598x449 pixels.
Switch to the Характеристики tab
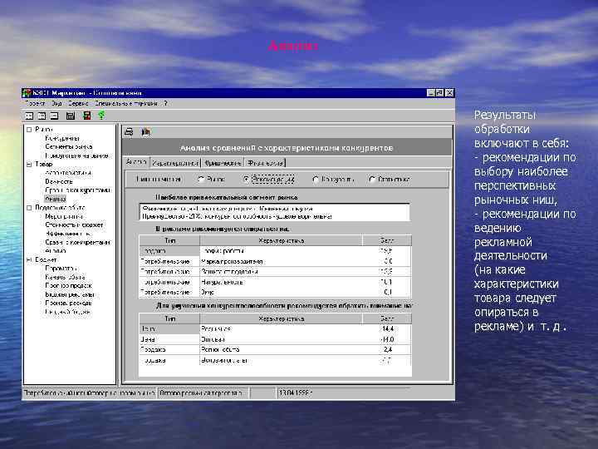[x=174, y=162]
